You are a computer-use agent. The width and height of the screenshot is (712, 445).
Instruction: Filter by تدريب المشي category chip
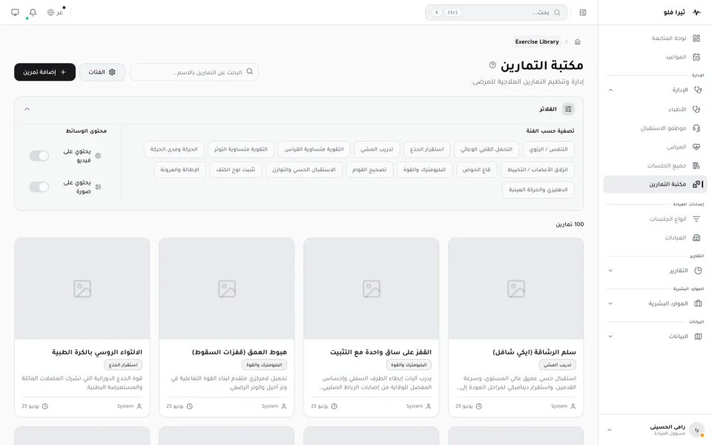tap(377, 149)
